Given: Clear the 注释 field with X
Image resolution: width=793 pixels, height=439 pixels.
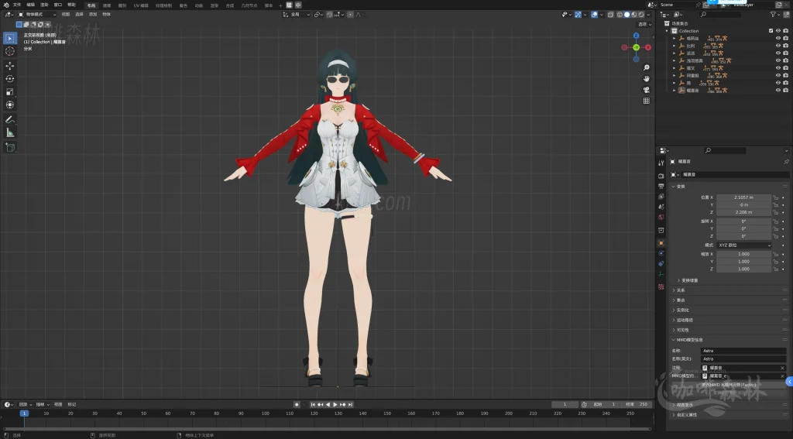Looking at the screenshot, I should (x=782, y=368).
